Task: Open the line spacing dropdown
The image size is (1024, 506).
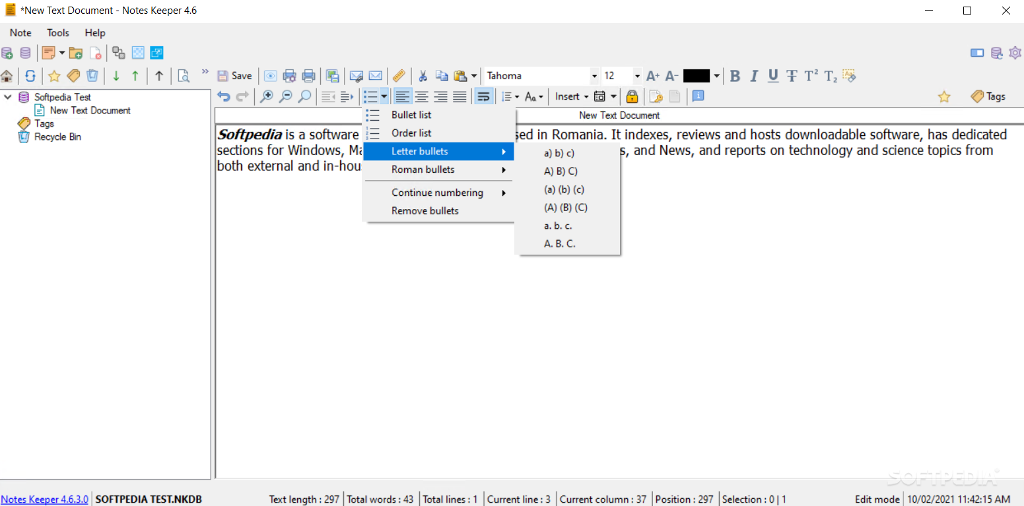Action: pos(510,96)
